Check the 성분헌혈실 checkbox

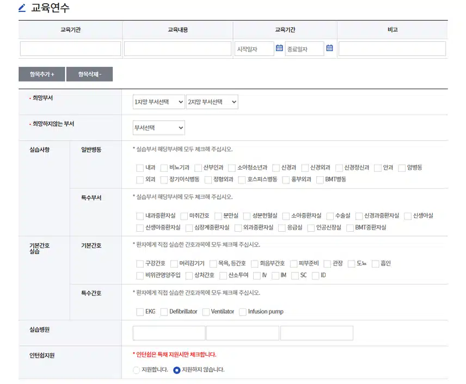pos(247,216)
